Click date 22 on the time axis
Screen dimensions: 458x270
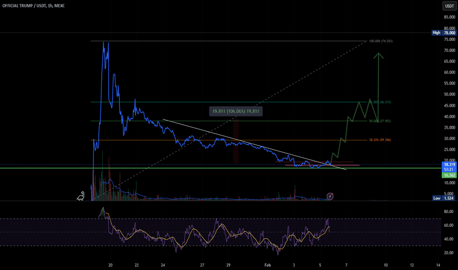click(137, 265)
